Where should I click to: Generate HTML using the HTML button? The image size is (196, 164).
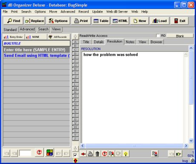120,21
